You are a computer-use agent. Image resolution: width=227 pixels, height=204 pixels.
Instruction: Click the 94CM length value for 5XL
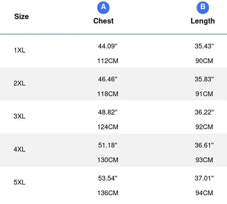[x=204, y=193]
